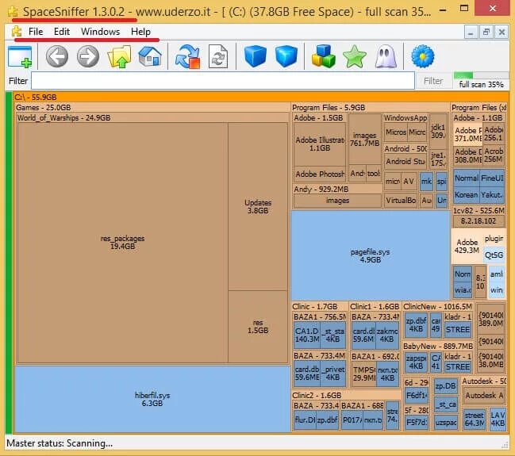
Task: Click the TMPS 29.9M file block
Action: [x=364, y=374]
